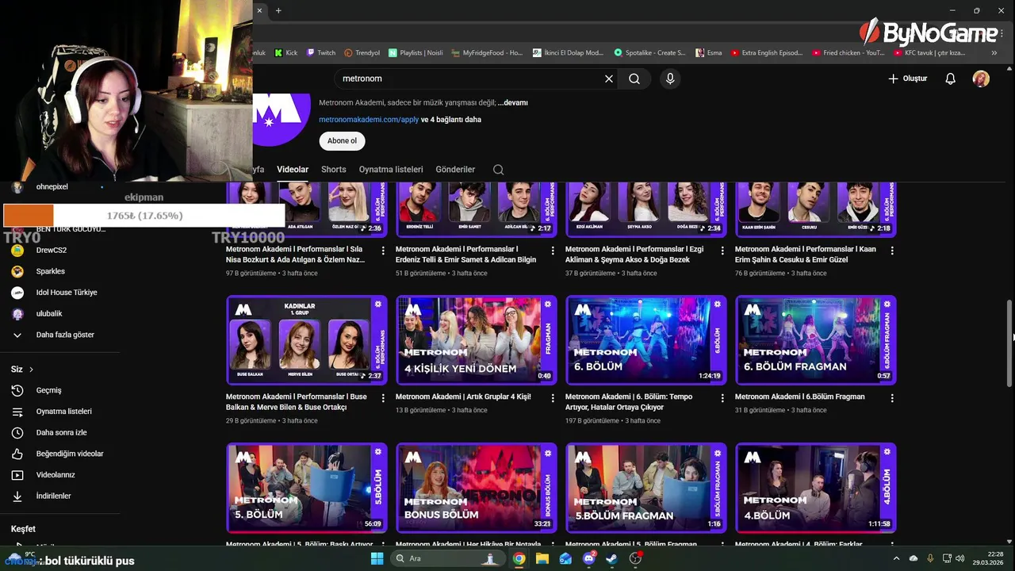Switch to the Gönderiler tab
This screenshot has height=571, width=1015.
[455, 170]
